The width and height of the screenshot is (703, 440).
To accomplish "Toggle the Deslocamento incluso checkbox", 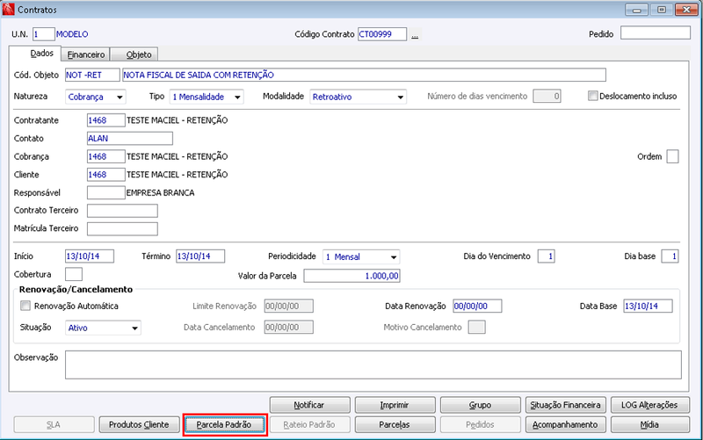I will point(592,96).
